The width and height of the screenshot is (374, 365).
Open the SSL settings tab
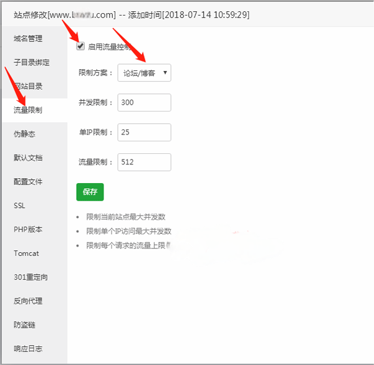click(x=19, y=206)
